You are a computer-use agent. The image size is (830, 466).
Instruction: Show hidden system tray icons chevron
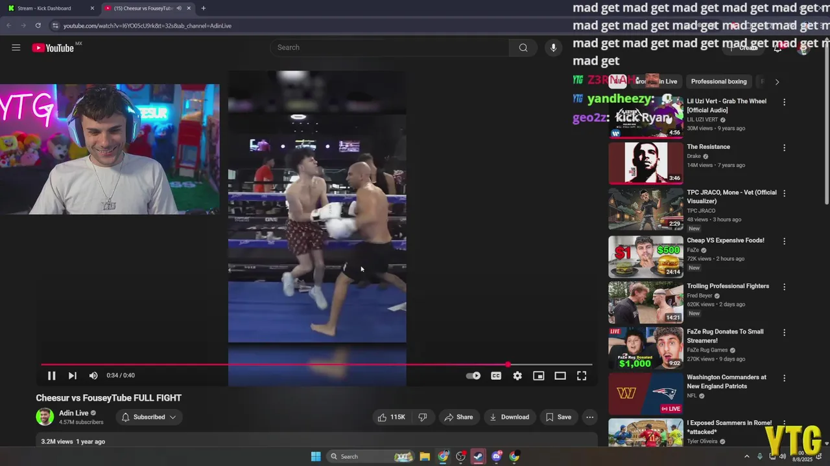pos(746,456)
